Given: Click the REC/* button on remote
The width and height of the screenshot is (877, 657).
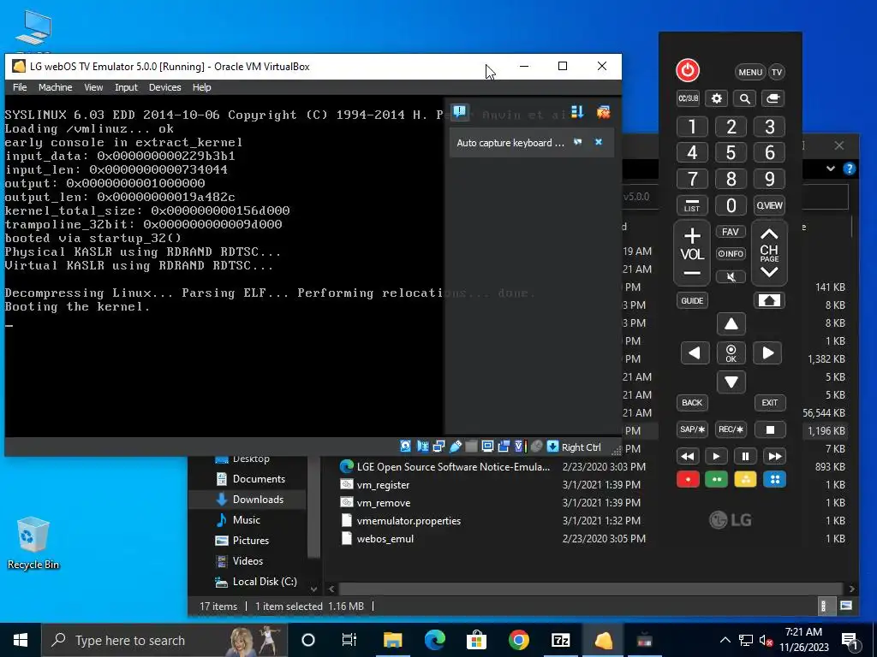Looking at the screenshot, I should (731, 429).
